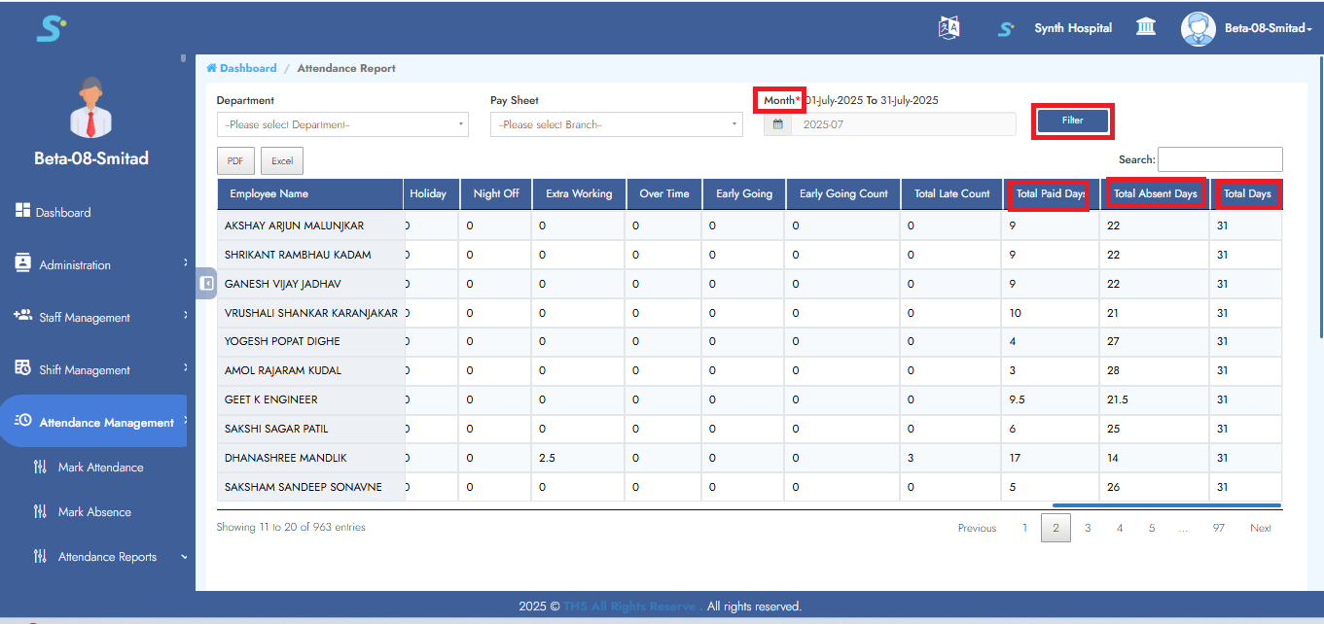Open Mark Attendance in sidebar

click(100, 468)
